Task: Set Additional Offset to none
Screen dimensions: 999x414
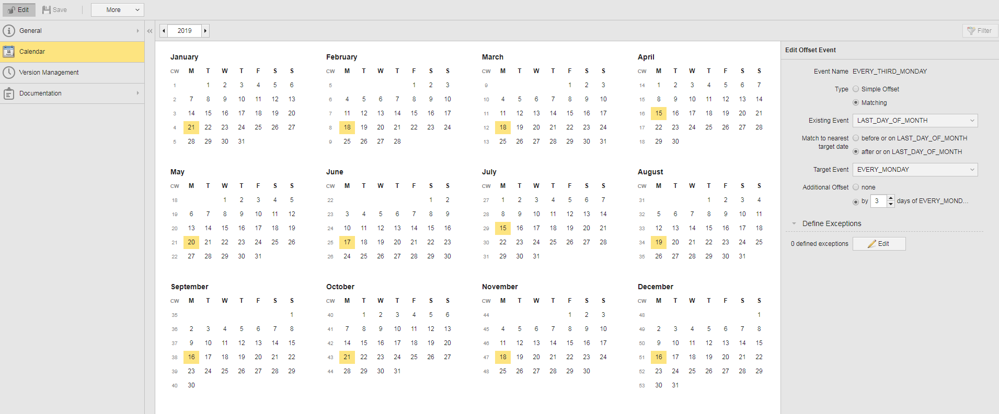Action: coord(856,187)
